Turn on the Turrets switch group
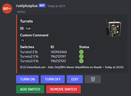The image size is (131, 96). [27, 79]
